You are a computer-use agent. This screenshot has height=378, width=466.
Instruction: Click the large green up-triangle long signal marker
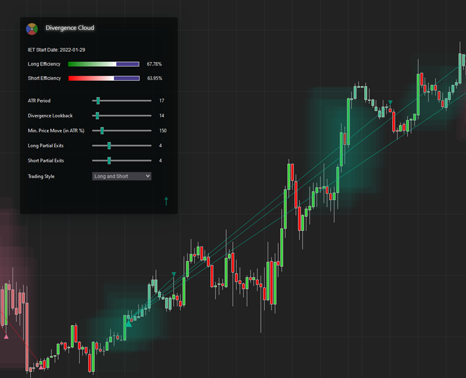129,324
